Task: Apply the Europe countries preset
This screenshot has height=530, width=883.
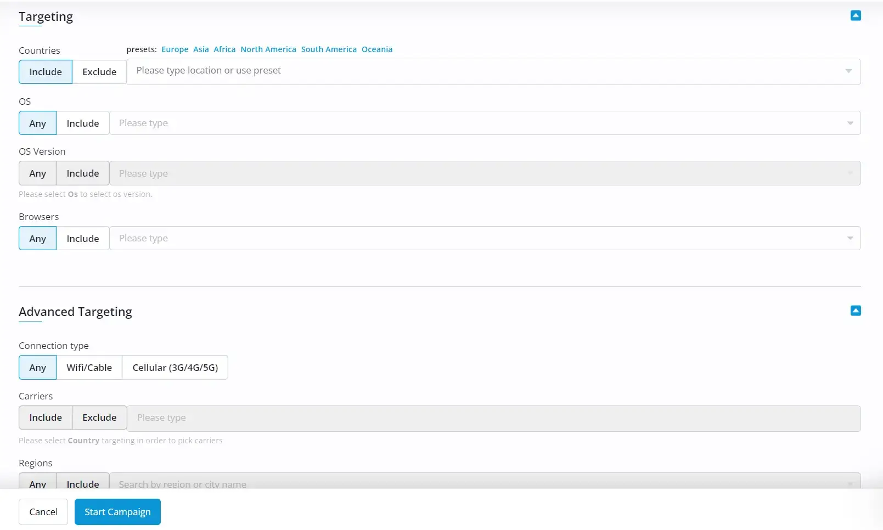Action: tap(175, 49)
